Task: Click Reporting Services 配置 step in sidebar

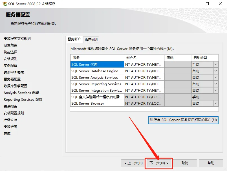Action: click(x=23, y=100)
